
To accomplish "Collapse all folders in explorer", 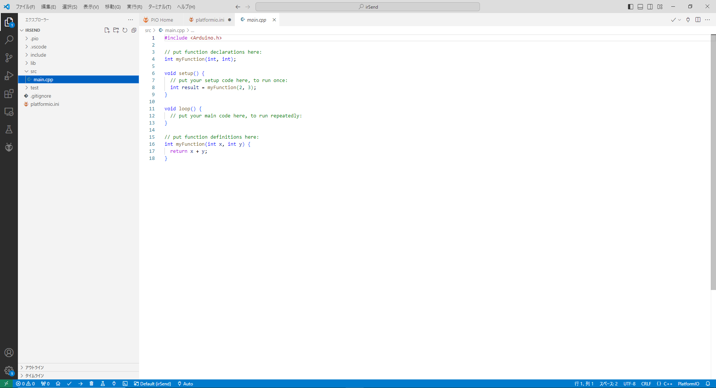I will tap(134, 30).
